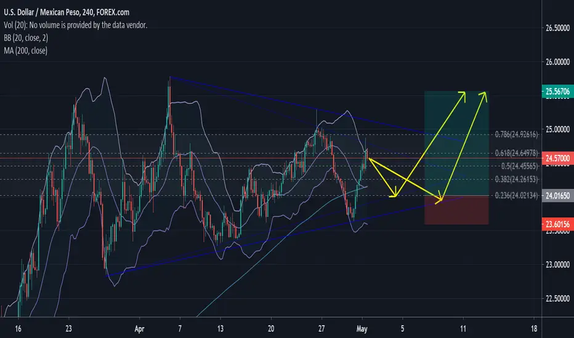574x338 pixels.
Task: Click the U.S. Dollar / Mexican Peso chart title
Action: point(67,12)
